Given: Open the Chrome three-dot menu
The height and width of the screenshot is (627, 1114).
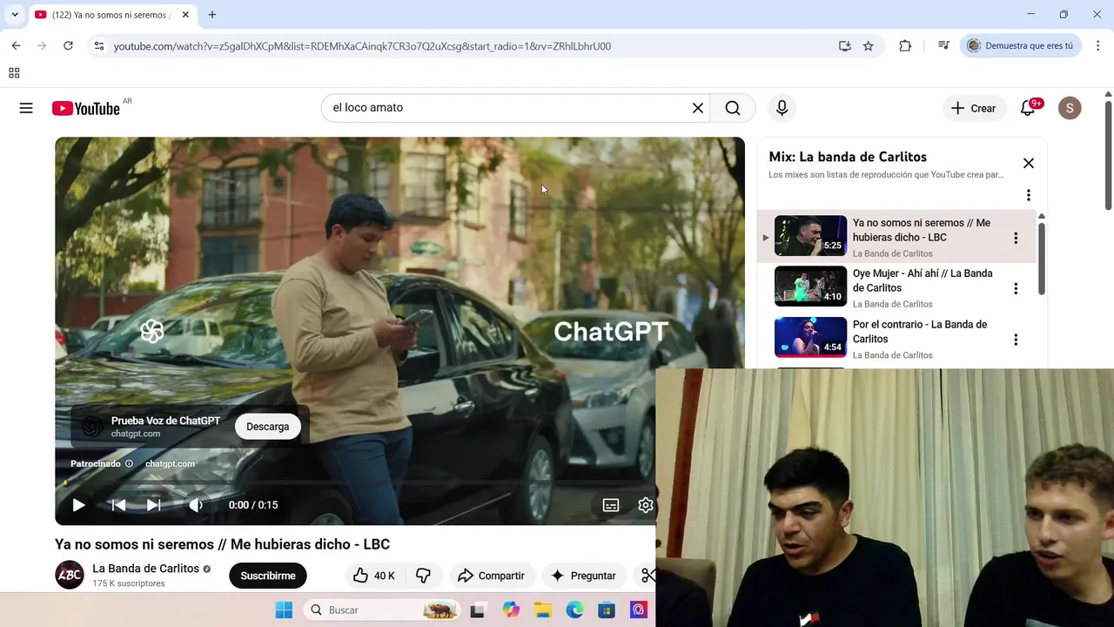Looking at the screenshot, I should tap(1098, 45).
